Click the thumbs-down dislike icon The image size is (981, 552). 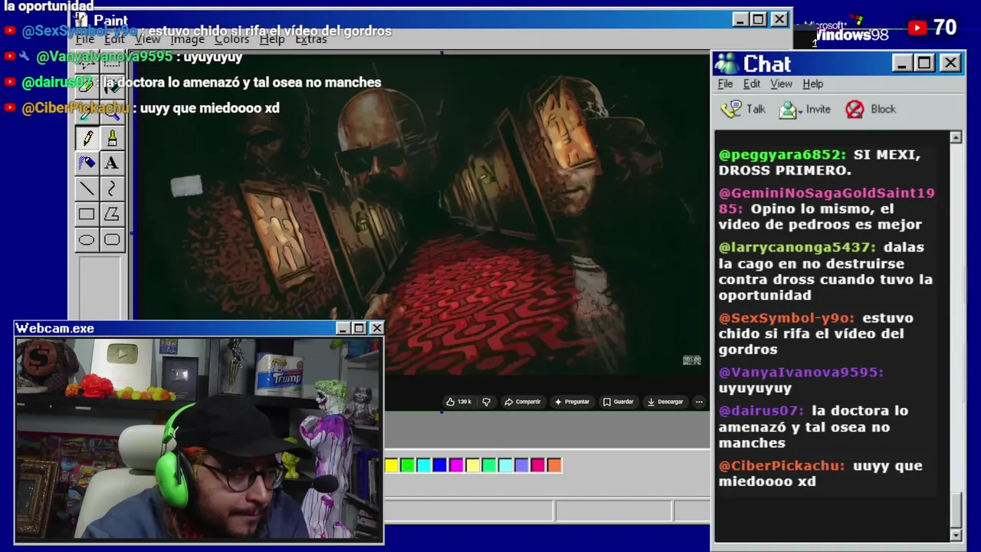click(x=486, y=402)
